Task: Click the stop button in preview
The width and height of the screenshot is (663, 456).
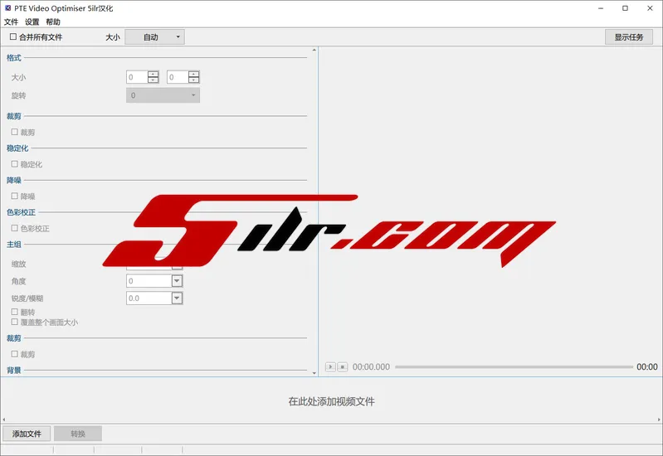Action: [343, 366]
